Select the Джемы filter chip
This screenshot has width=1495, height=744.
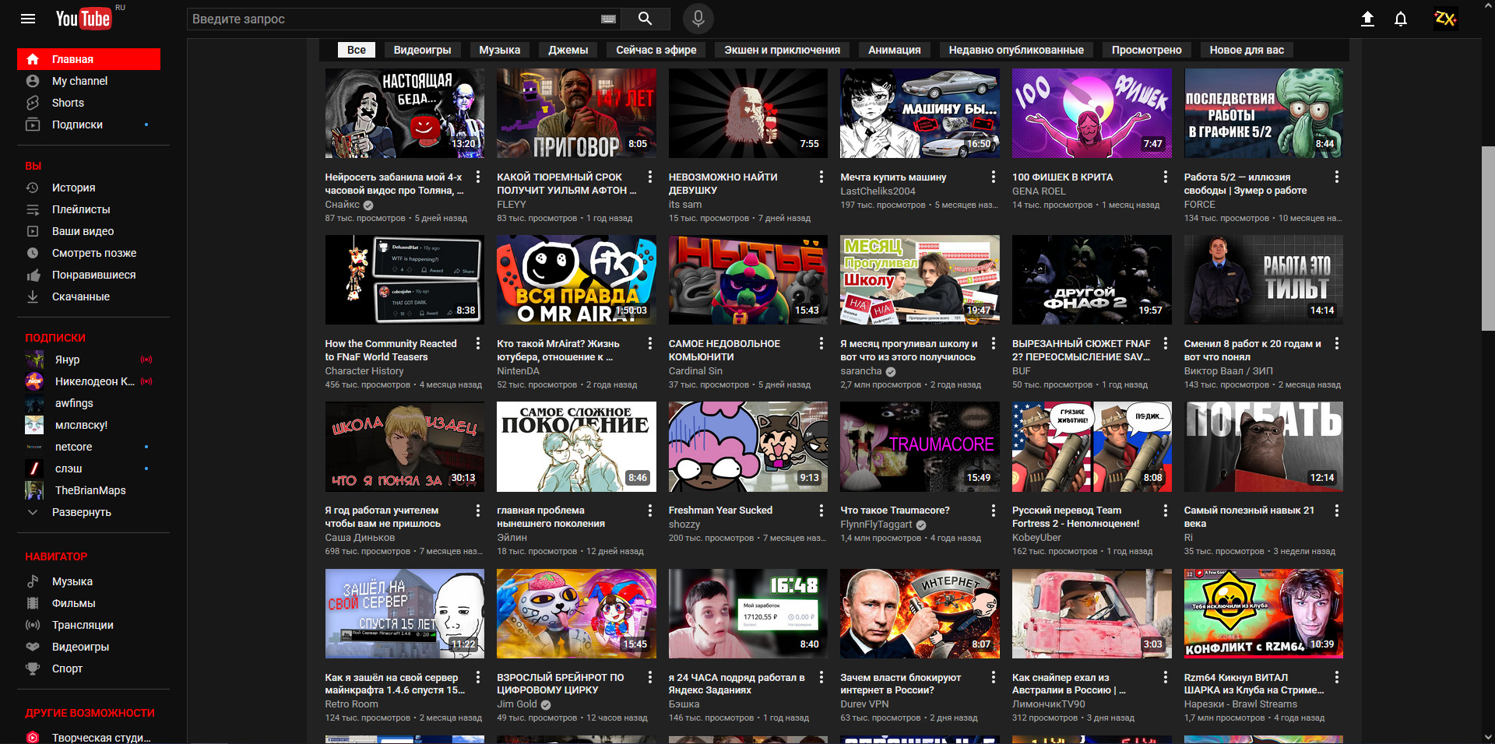click(x=568, y=50)
